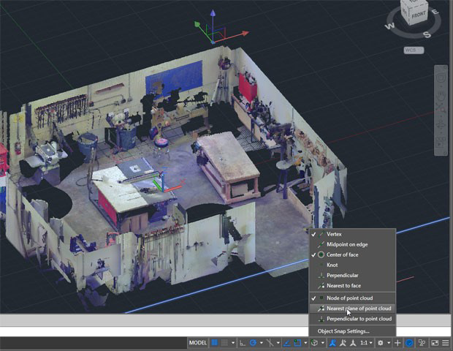Enable Perpendicular to point cloud snap
This screenshot has height=351, width=453.
click(x=352, y=319)
